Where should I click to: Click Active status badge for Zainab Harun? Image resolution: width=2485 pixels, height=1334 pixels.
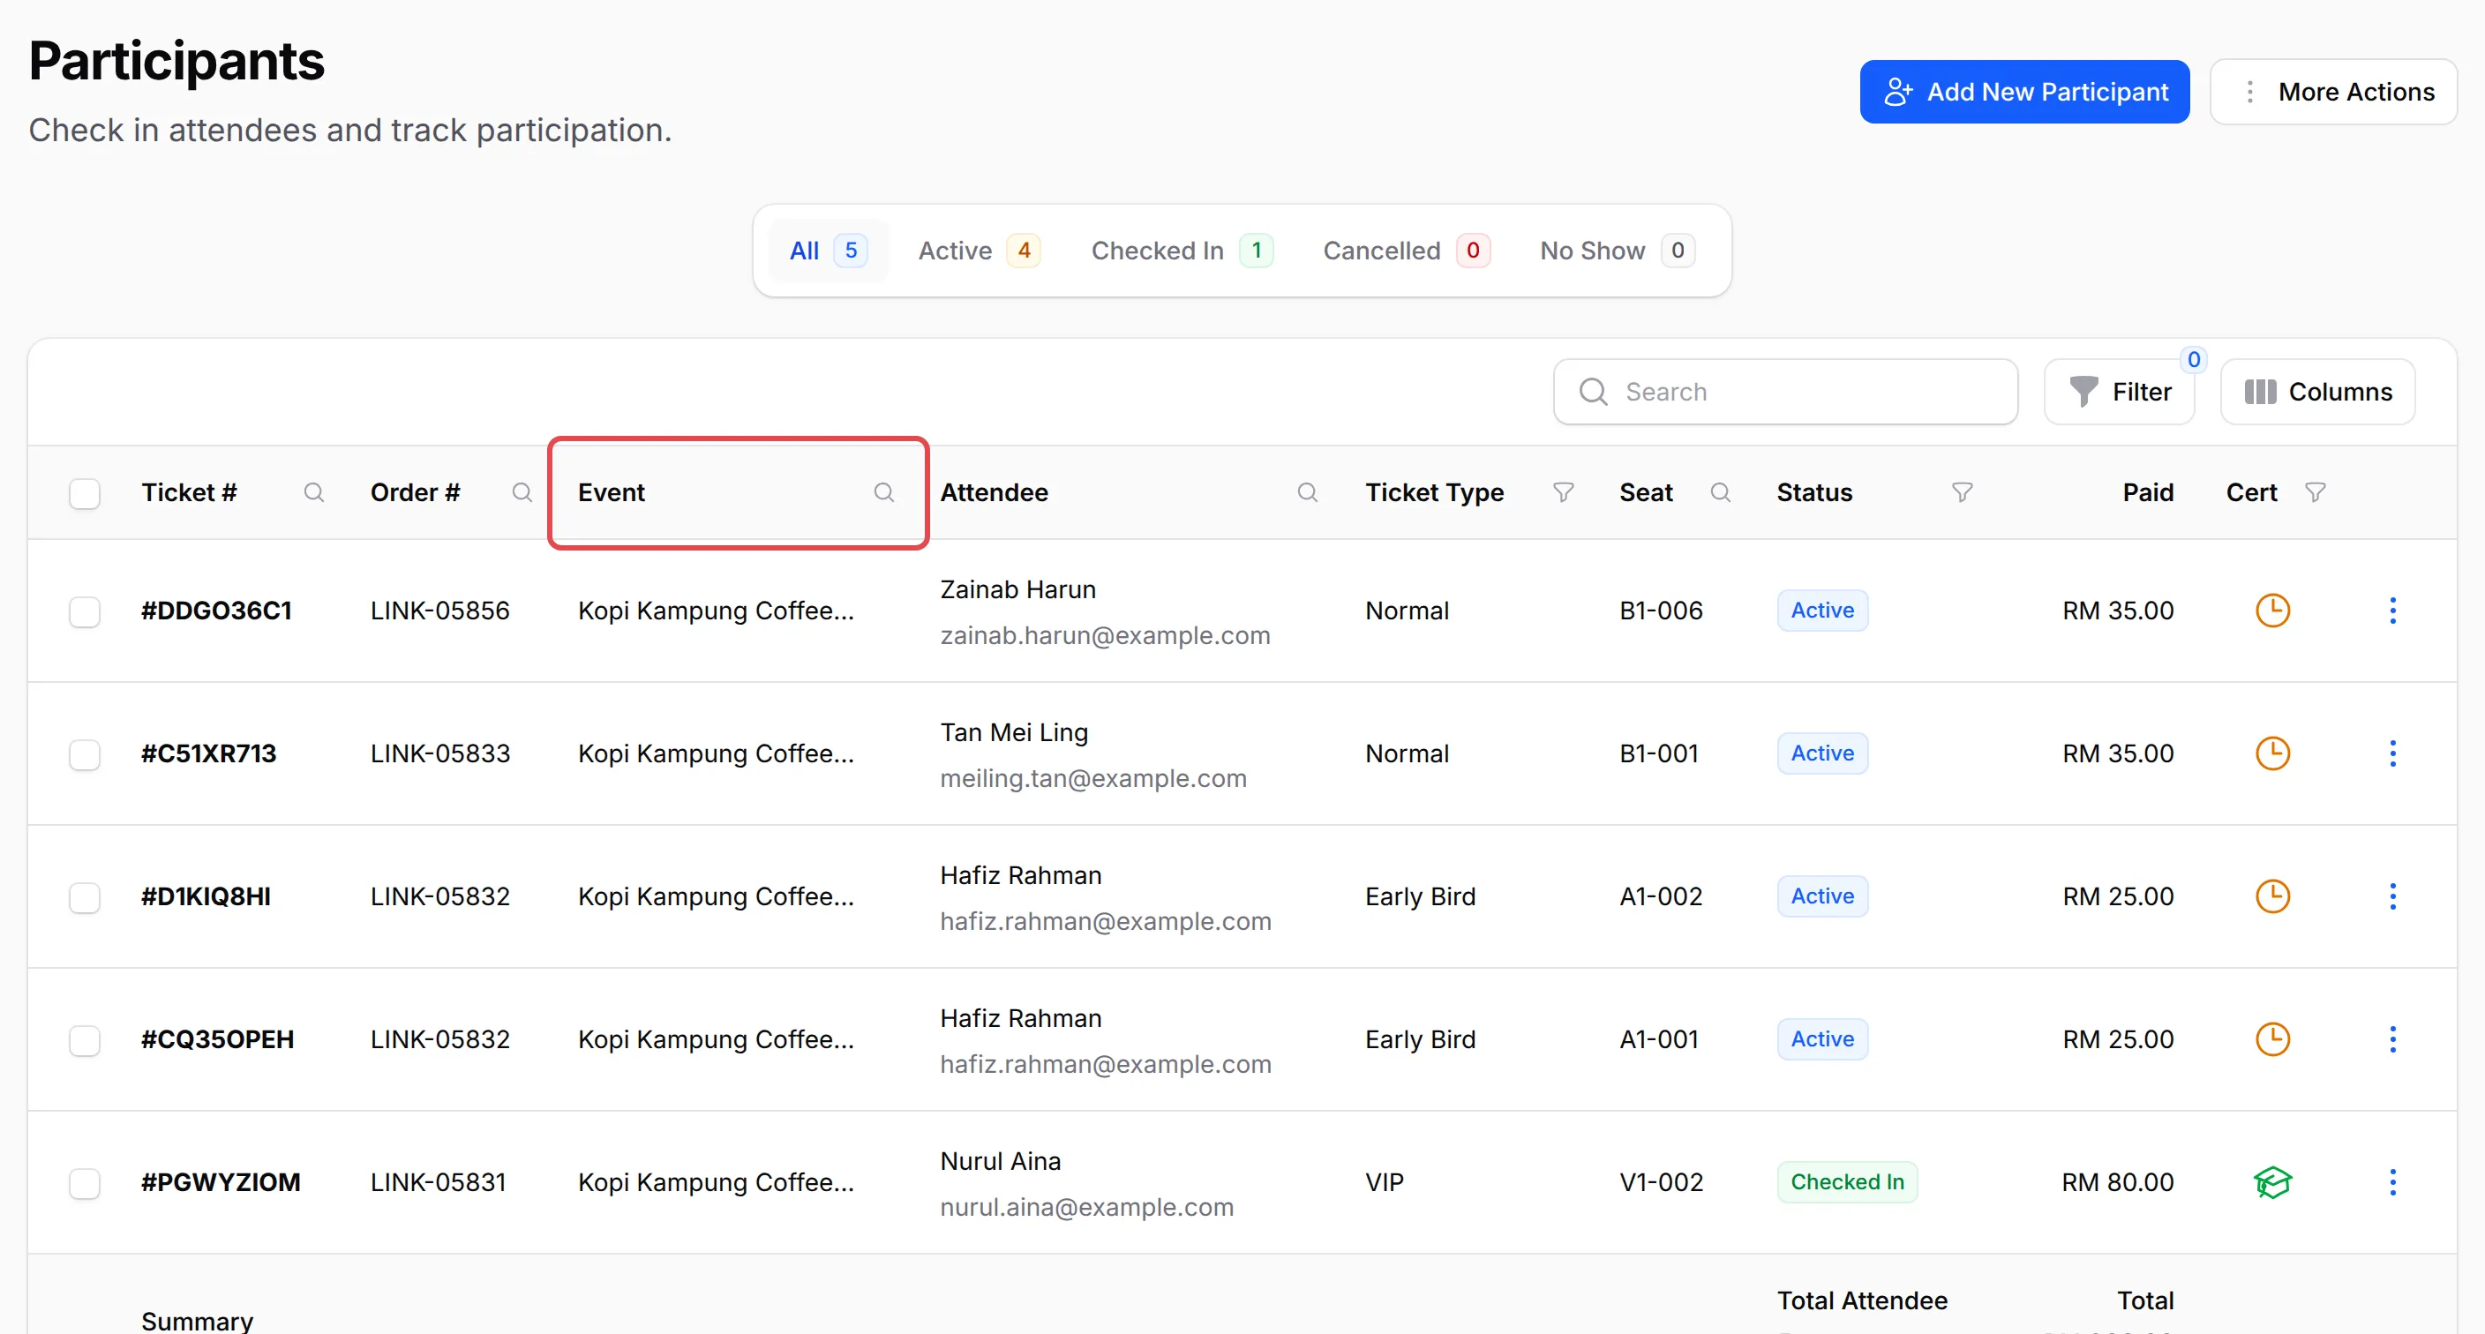click(1822, 611)
